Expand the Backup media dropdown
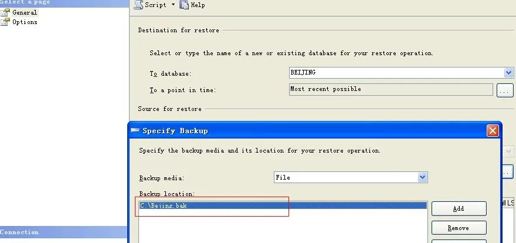The width and height of the screenshot is (516, 243). coord(423,177)
